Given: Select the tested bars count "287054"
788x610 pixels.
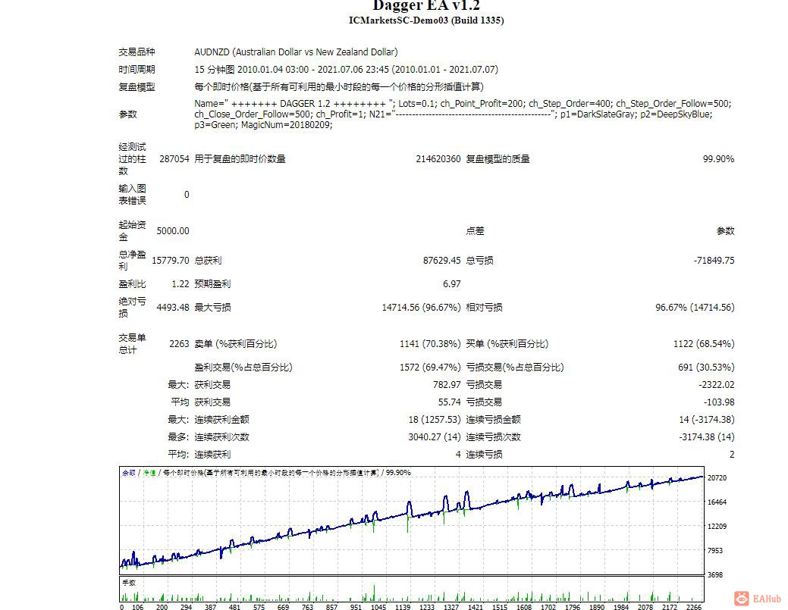Looking at the screenshot, I should pyautogui.click(x=174, y=158).
